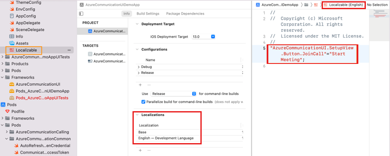Select the Base localization row

(x=190, y=132)
